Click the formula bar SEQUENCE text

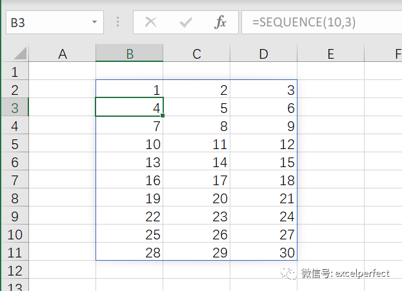coord(304,23)
